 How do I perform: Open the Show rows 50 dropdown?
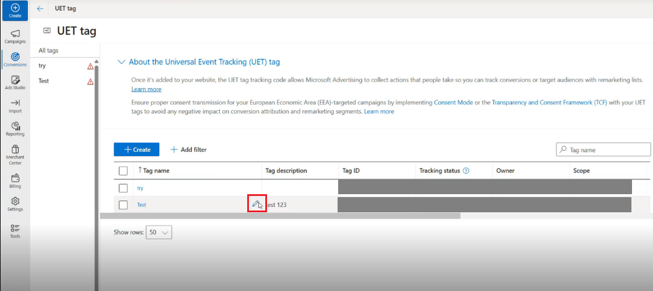[x=159, y=232]
